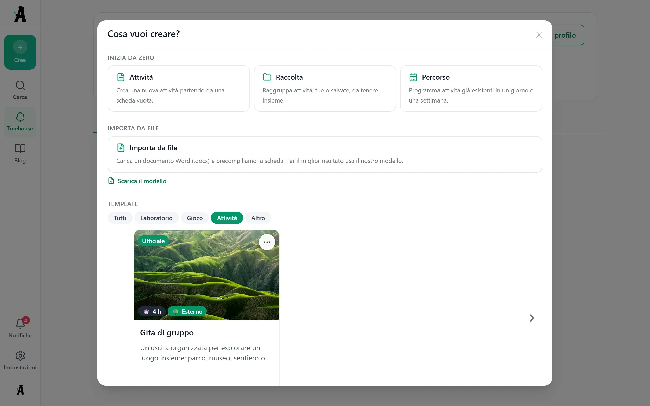Select the Altro template filter

(x=258, y=218)
